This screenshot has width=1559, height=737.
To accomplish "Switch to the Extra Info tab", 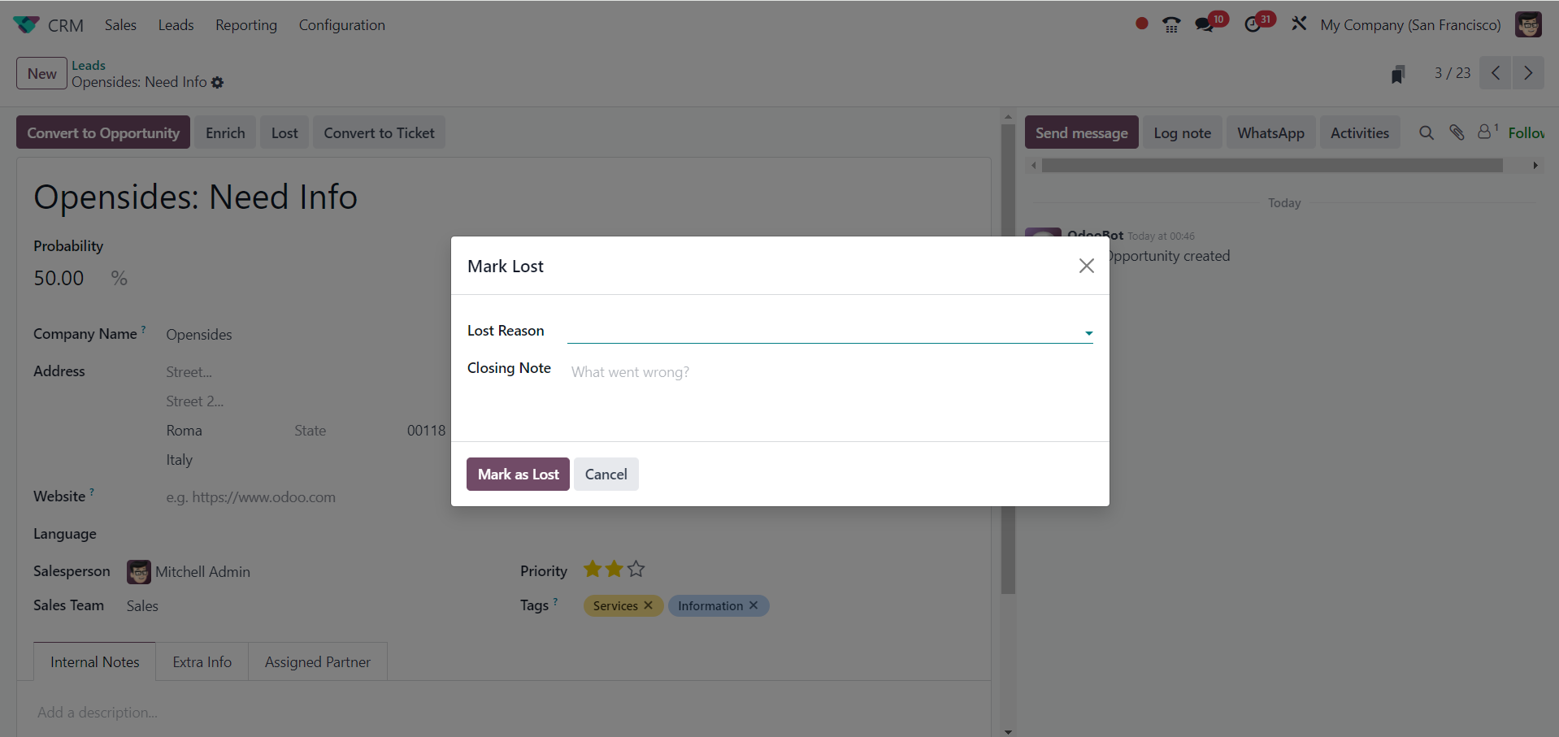I will pos(202,662).
